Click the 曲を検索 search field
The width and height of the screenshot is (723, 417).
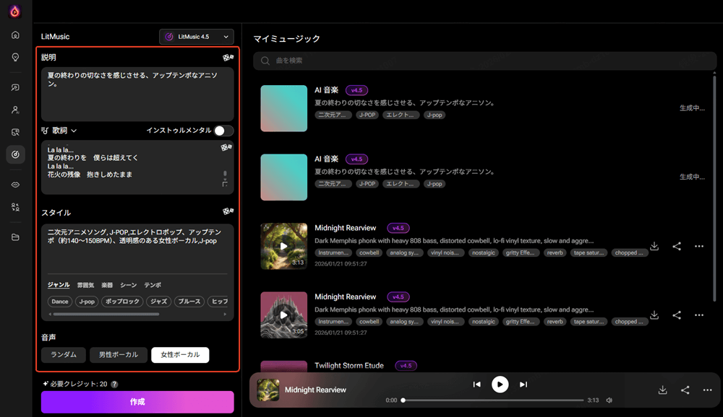coord(484,61)
